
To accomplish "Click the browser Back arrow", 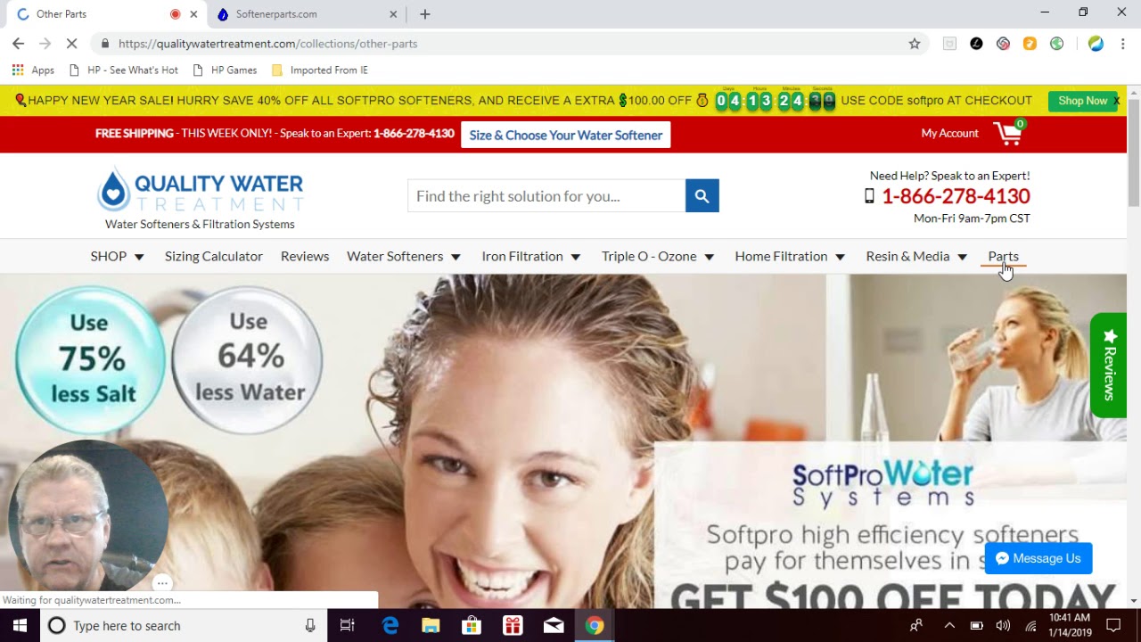I will pyautogui.click(x=18, y=43).
